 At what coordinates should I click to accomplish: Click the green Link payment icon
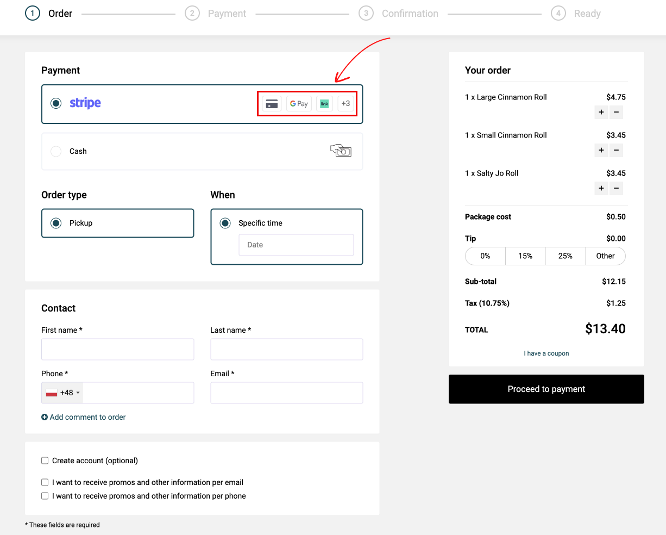(324, 103)
